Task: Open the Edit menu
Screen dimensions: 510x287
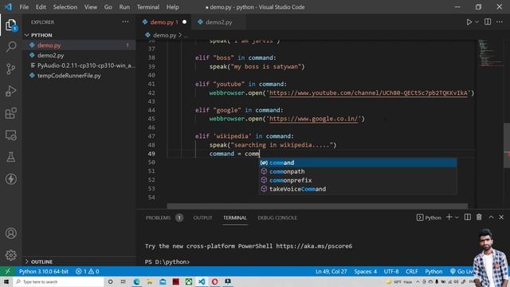Action: tap(41, 7)
